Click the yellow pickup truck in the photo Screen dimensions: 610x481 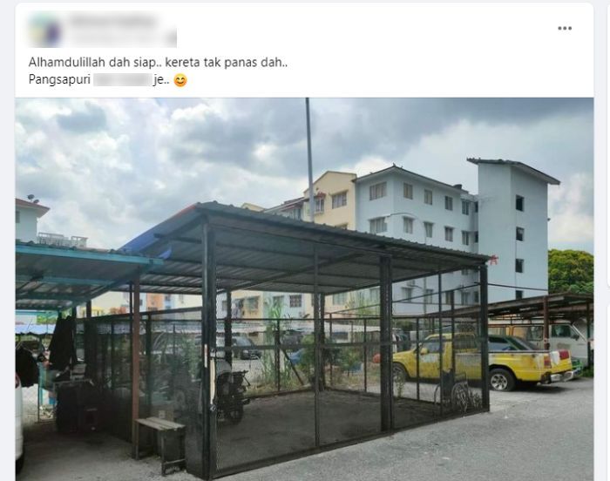[x=483, y=361]
